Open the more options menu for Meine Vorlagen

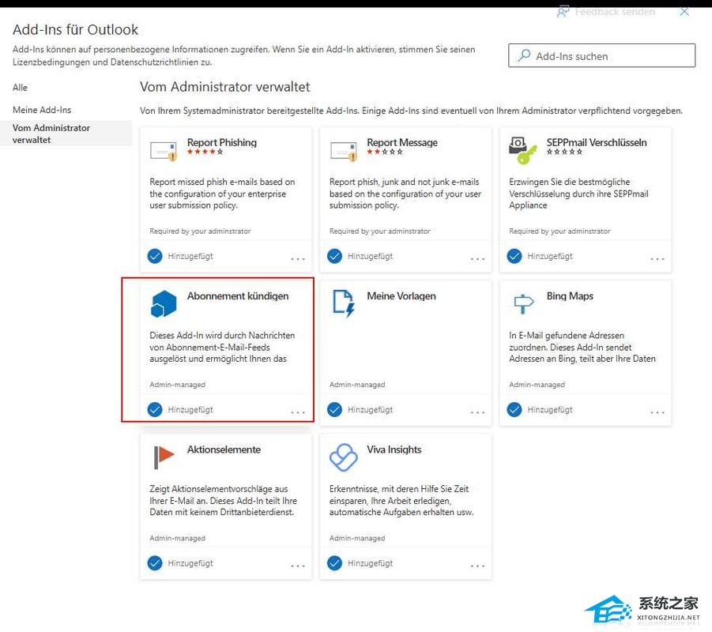tap(477, 412)
